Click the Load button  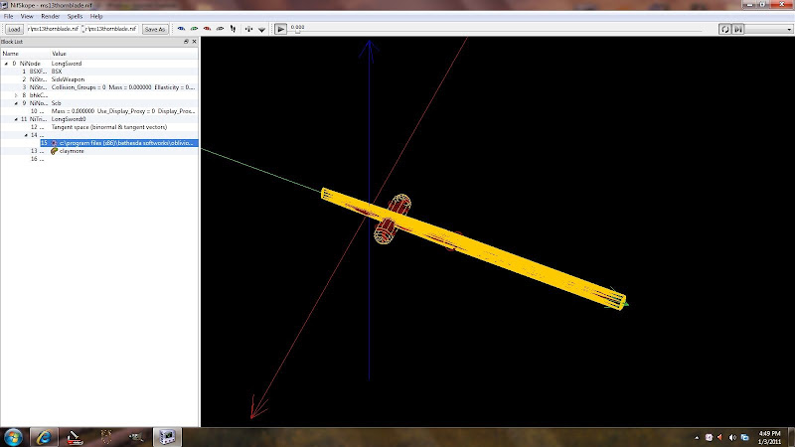coord(14,30)
